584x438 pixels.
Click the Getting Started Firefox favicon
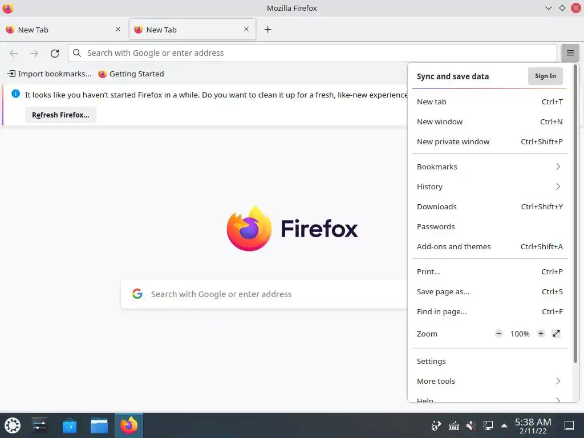[103, 74]
